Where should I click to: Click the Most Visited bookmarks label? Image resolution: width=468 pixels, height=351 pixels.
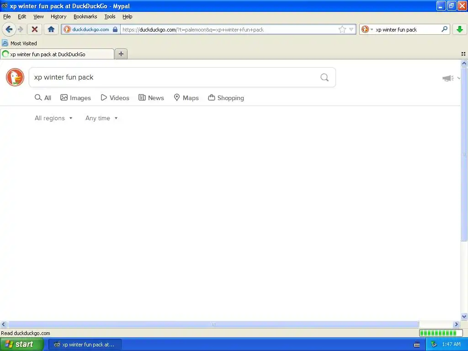[x=24, y=43]
